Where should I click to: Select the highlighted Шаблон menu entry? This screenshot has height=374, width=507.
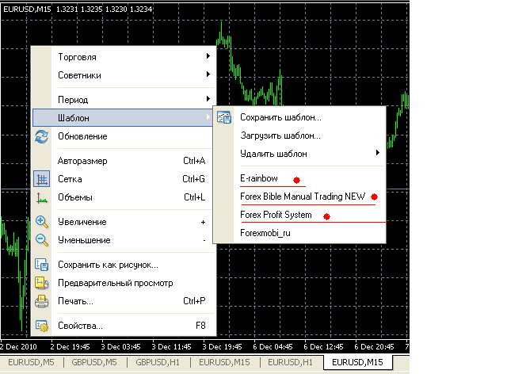point(123,118)
